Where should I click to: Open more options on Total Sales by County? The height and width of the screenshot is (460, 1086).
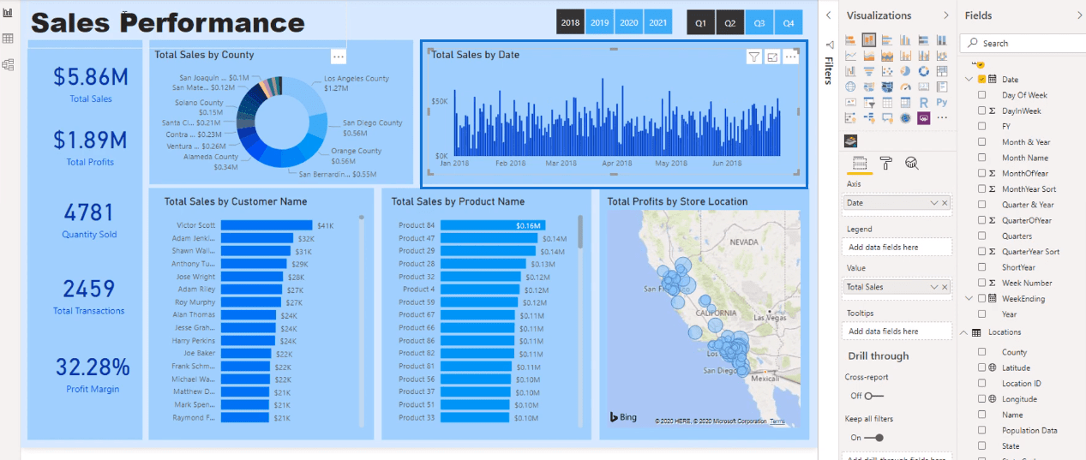[x=339, y=57]
